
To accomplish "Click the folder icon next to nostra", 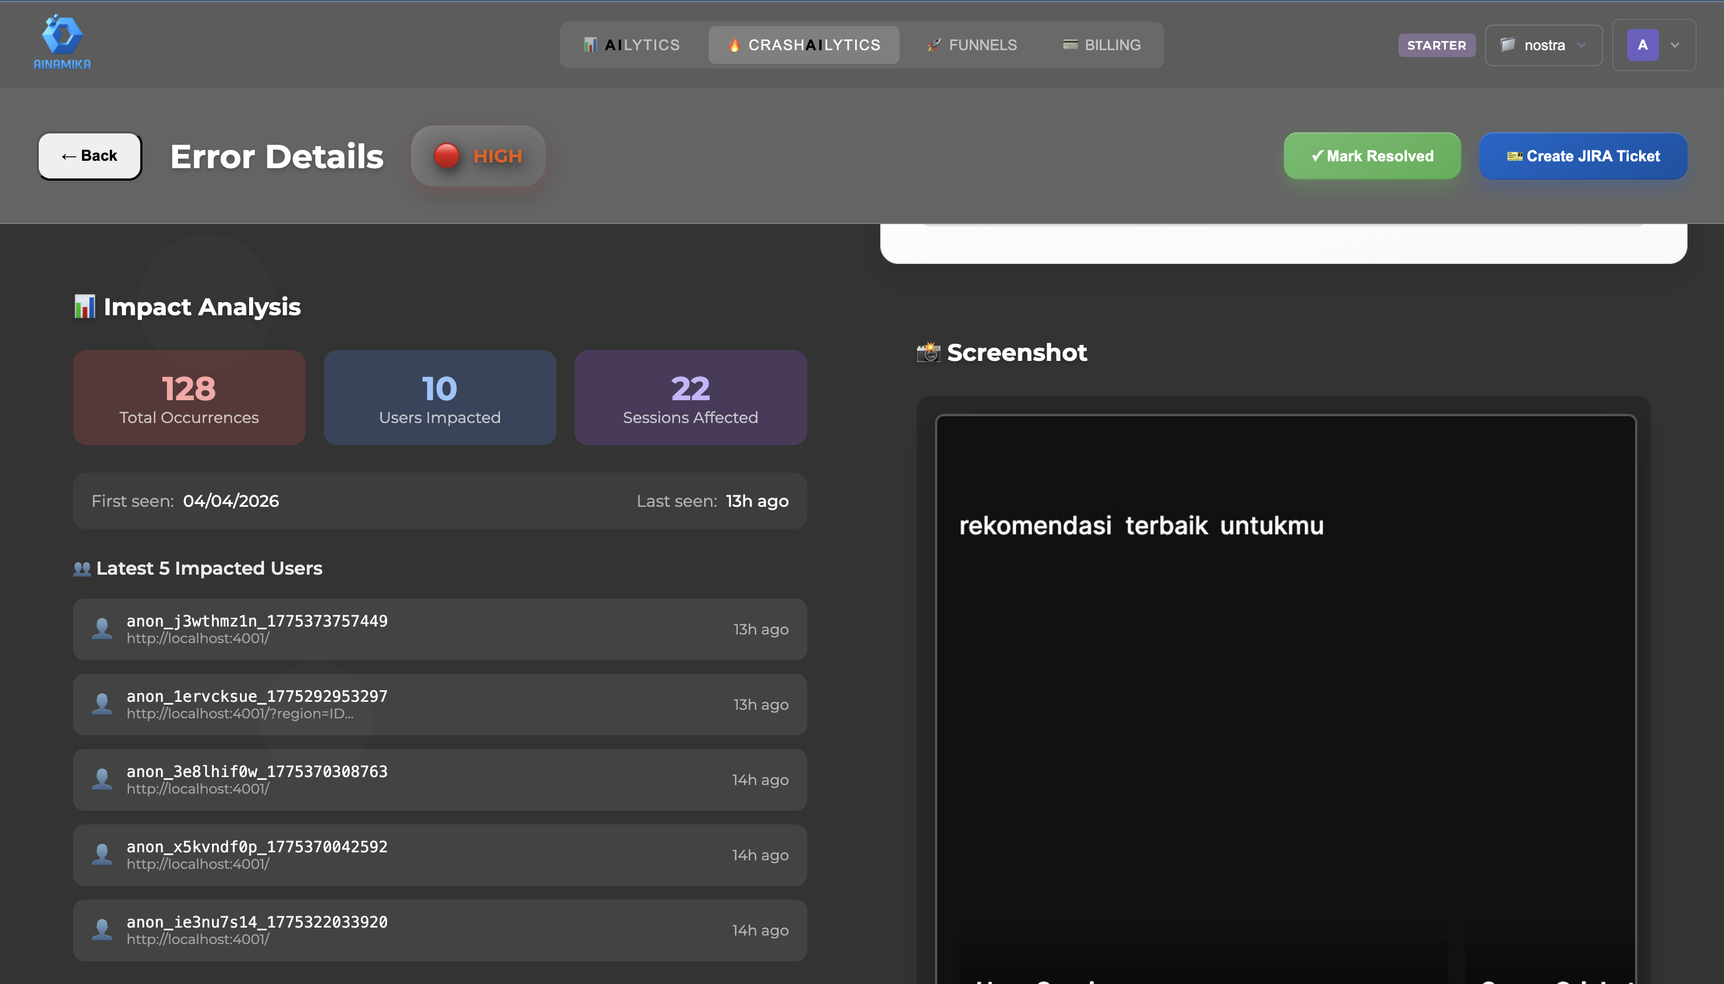I will 1507,45.
